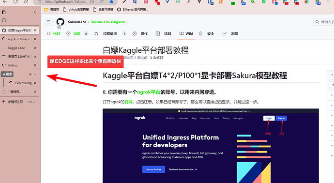Close the 新首页本地HTML tab
This screenshot has width=334, height=183.
(35, 57)
